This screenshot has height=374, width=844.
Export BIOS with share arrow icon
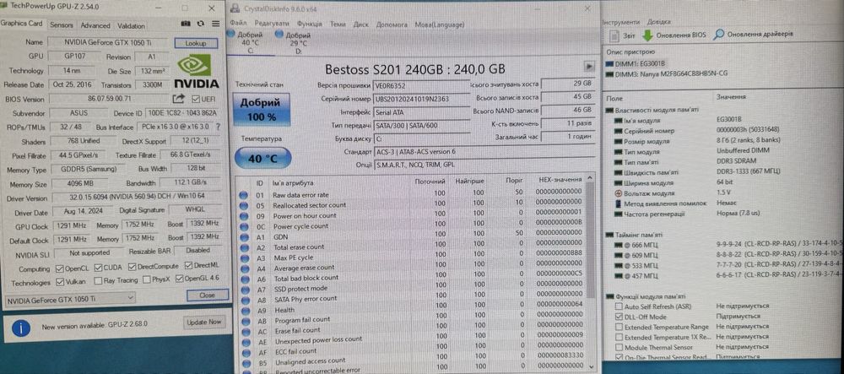tap(178, 99)
